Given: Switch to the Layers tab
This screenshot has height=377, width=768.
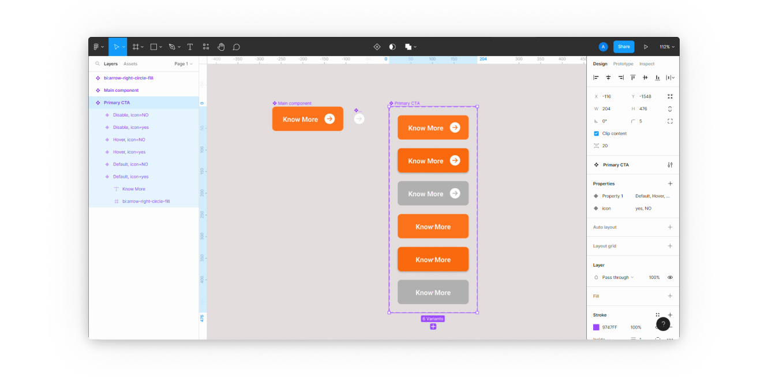Looking at the screenshot, I should tap(111, 64).
